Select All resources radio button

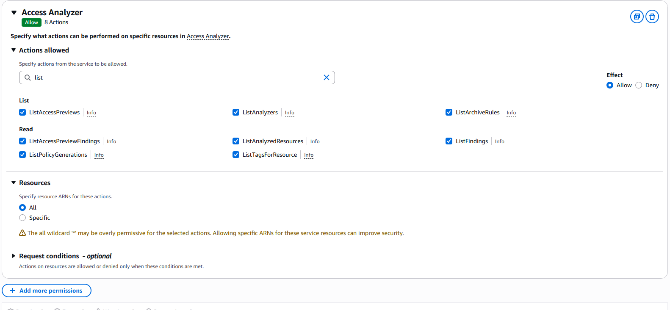(x=22, y=208)
